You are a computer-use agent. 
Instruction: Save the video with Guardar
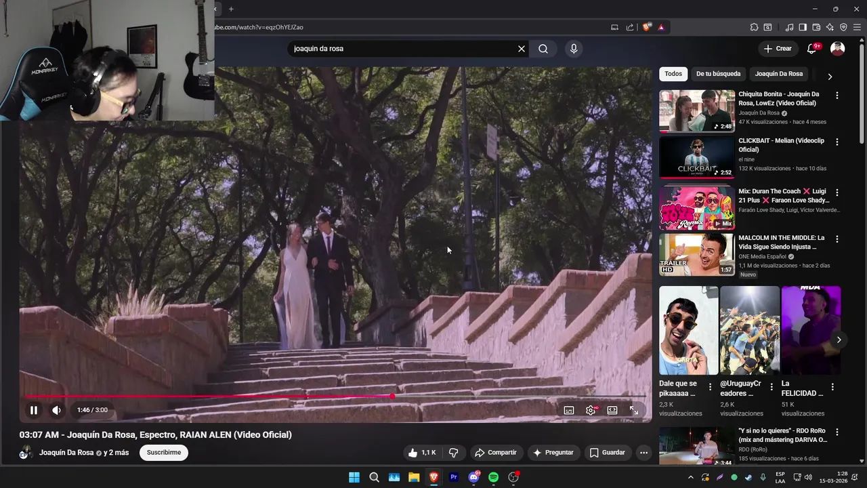pyautogui.click(x=607, y=453)
